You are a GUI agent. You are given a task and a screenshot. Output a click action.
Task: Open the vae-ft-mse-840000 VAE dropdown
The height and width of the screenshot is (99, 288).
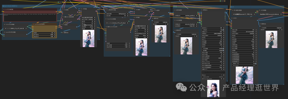pos(271,14)
